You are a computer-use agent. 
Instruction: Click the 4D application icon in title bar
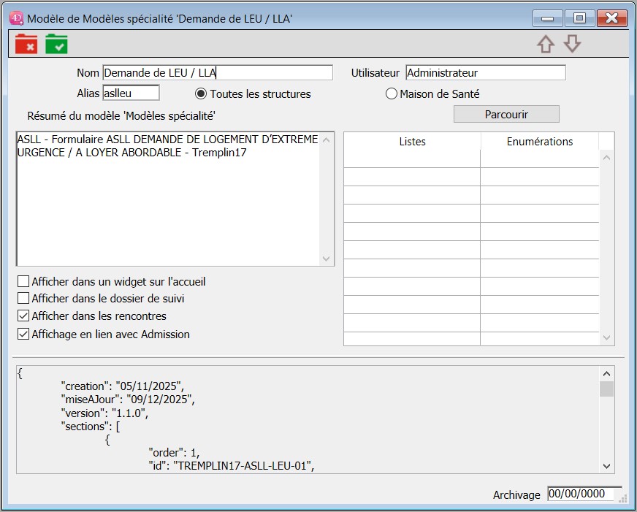[16, 18]
